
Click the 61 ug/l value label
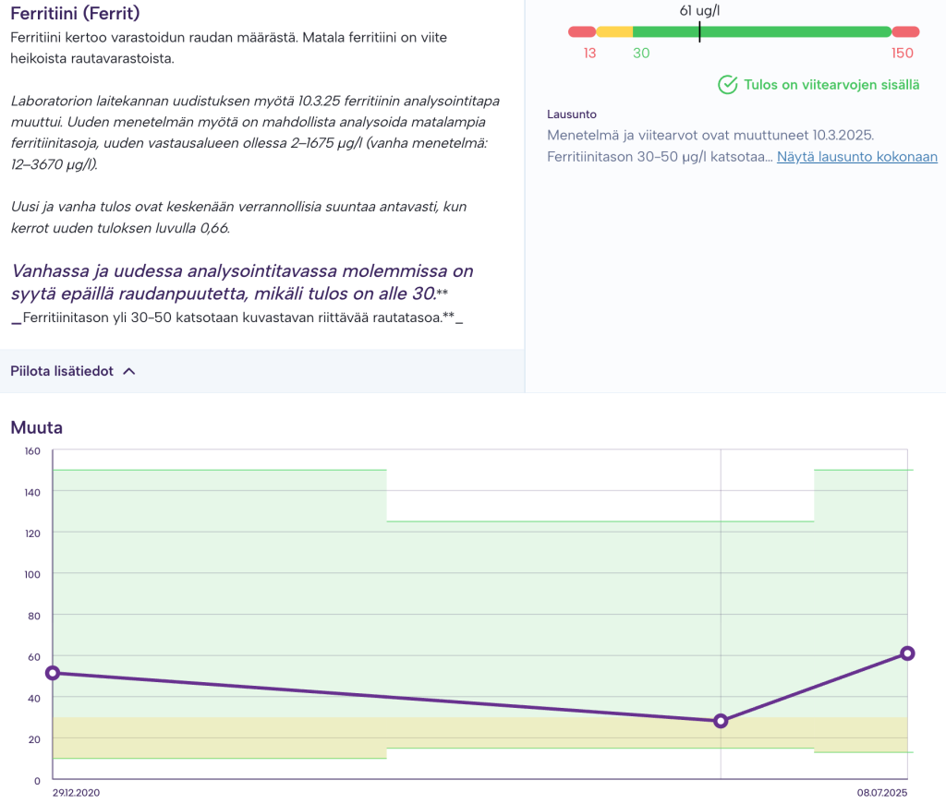tap(699, 11)
